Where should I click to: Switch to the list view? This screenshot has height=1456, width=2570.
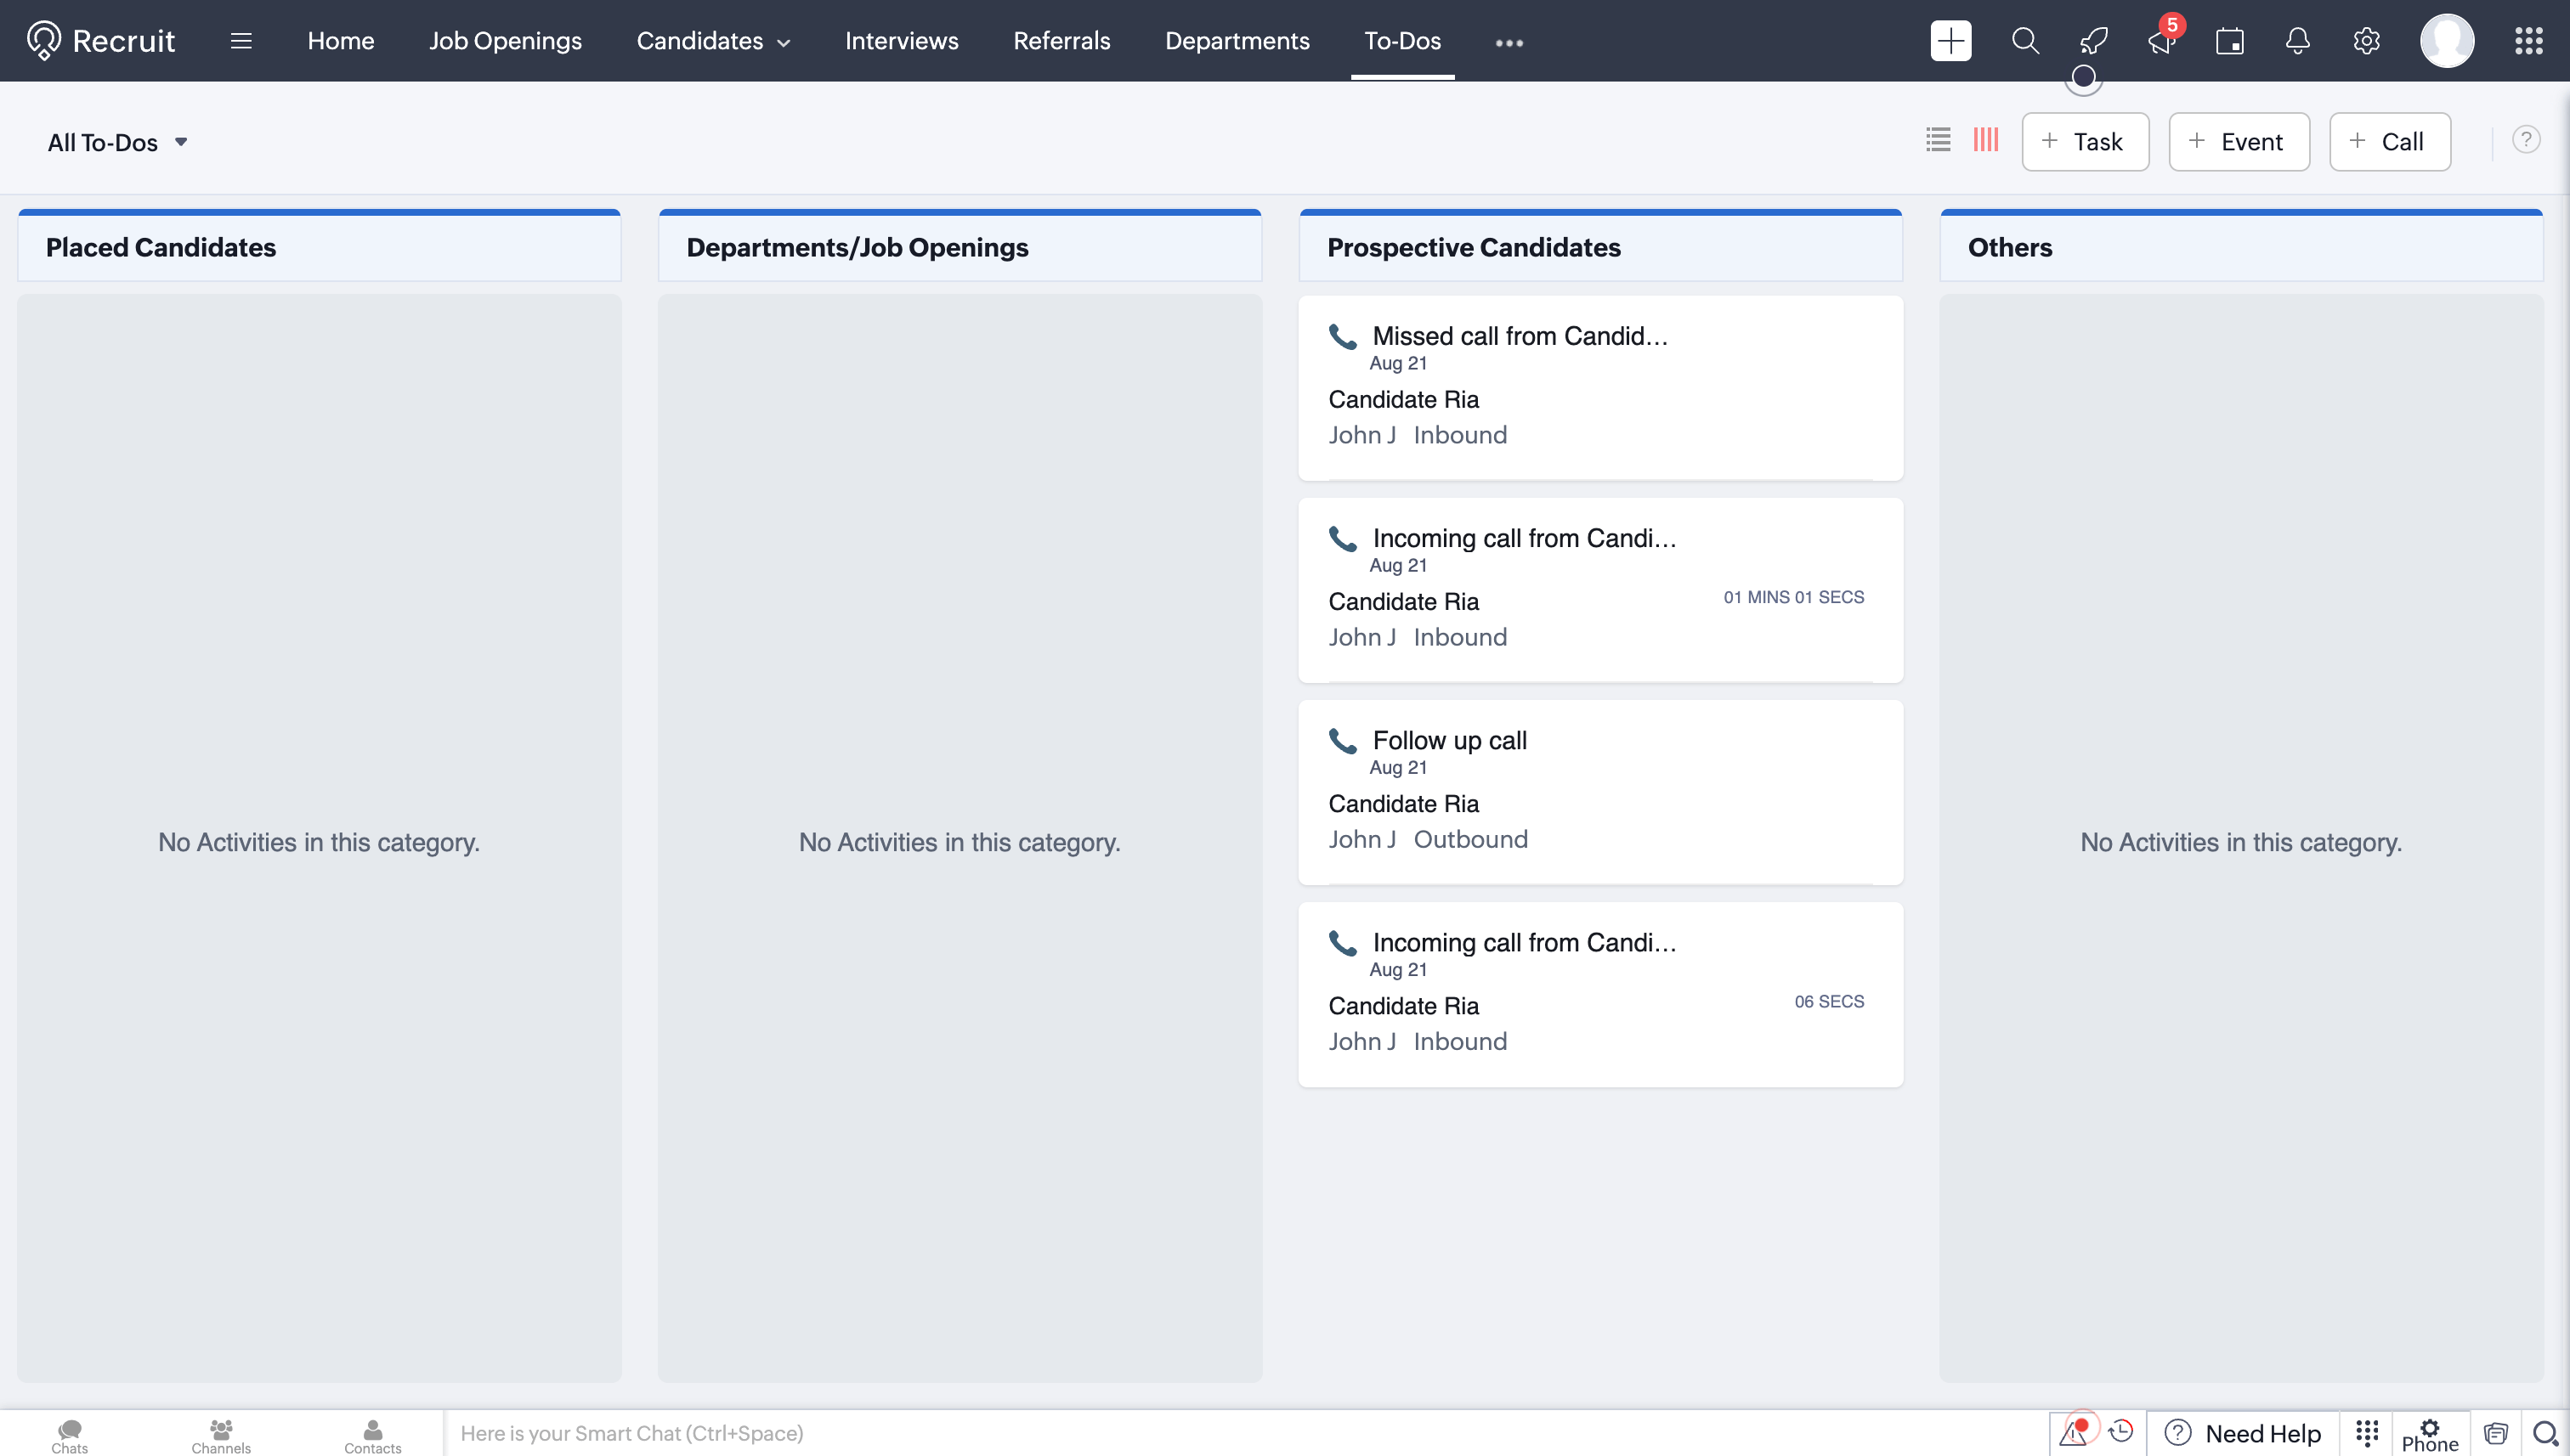click(1938, 140)
